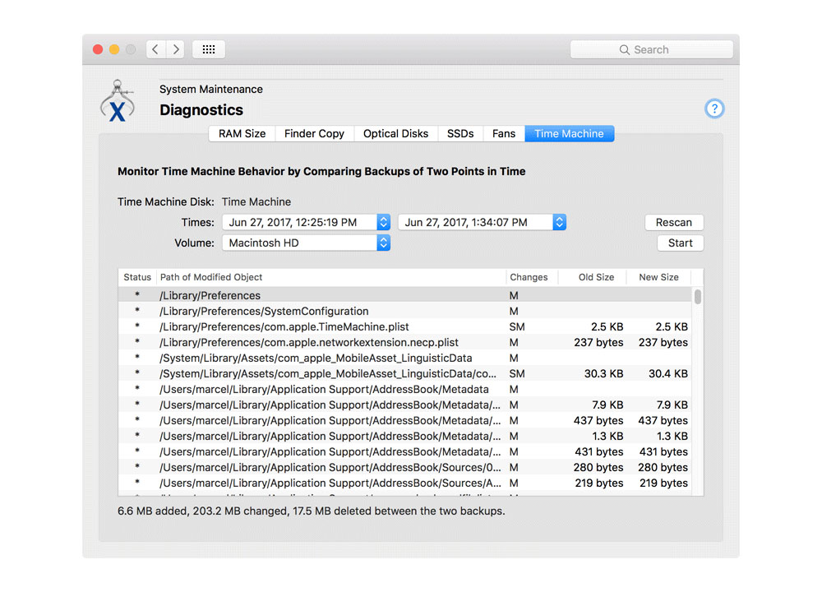Show the SSDs tab
Viewport: 822px width, 592px height.
click(x=460, y=133)
